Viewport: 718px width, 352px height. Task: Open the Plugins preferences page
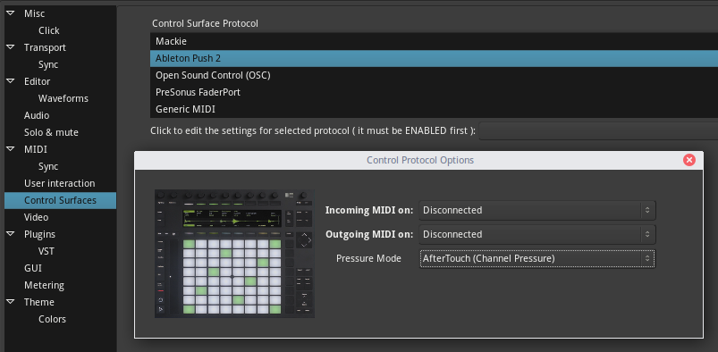[x=39, y=234]
